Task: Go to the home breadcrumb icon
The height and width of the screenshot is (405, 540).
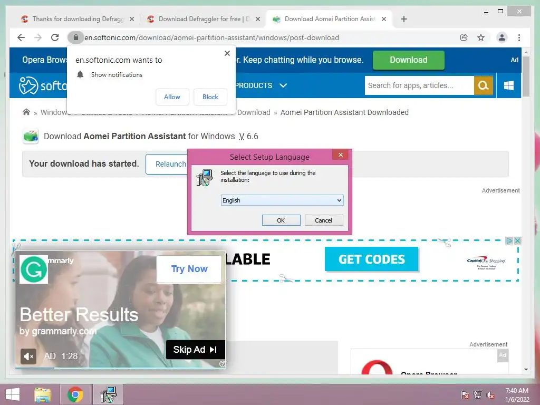Action: tap(26, 112)
